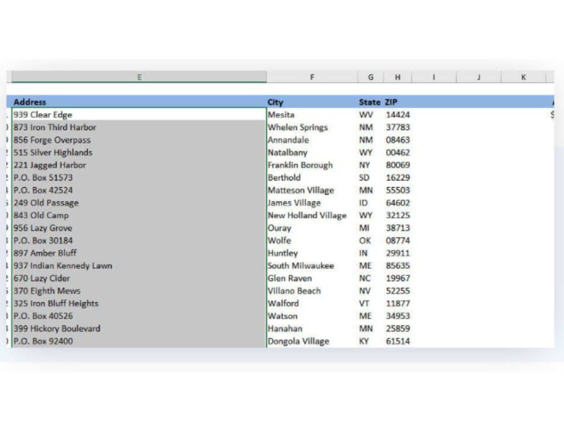Viewport: 564px width, 423px height.
Task: Select cell 956 Lazy Grove
Action: tap(139, 228)
